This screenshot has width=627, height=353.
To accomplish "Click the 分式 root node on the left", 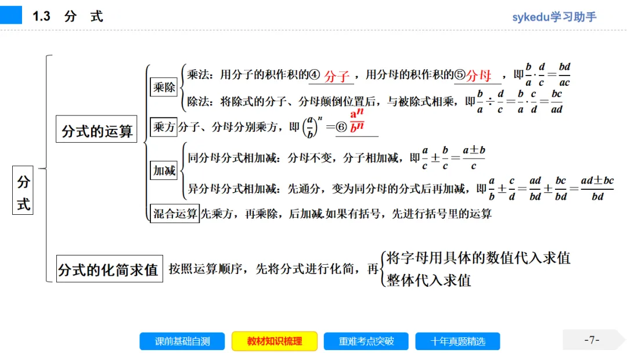I will [x=22, y=190].
